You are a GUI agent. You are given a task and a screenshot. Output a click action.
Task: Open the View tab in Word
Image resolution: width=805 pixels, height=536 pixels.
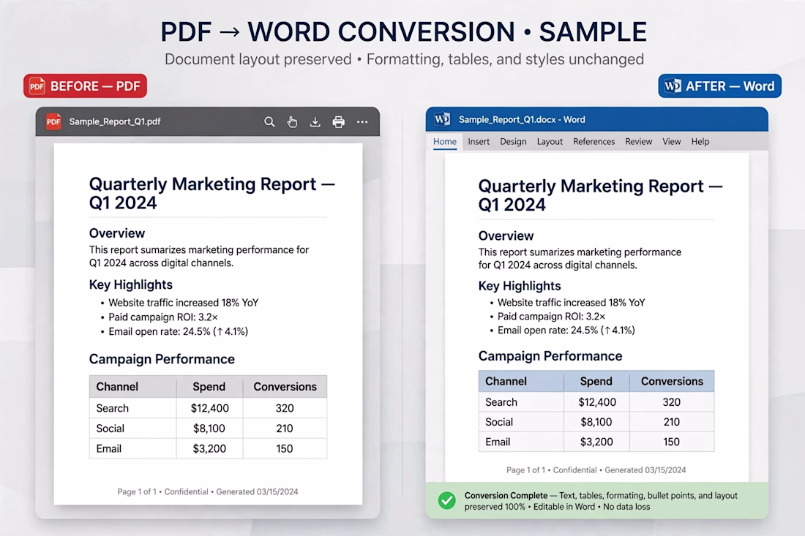click(x=672, y=142)
